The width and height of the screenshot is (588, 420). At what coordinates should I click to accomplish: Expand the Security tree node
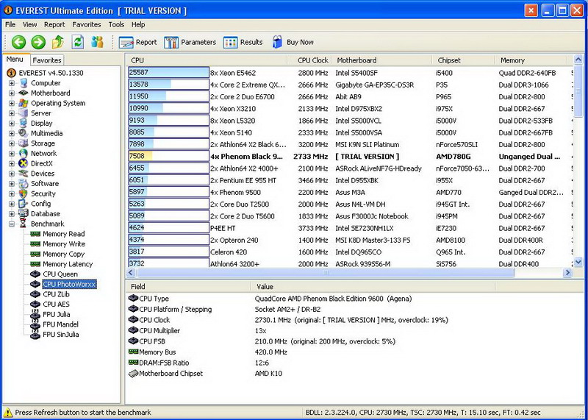(x=12, y=193)
